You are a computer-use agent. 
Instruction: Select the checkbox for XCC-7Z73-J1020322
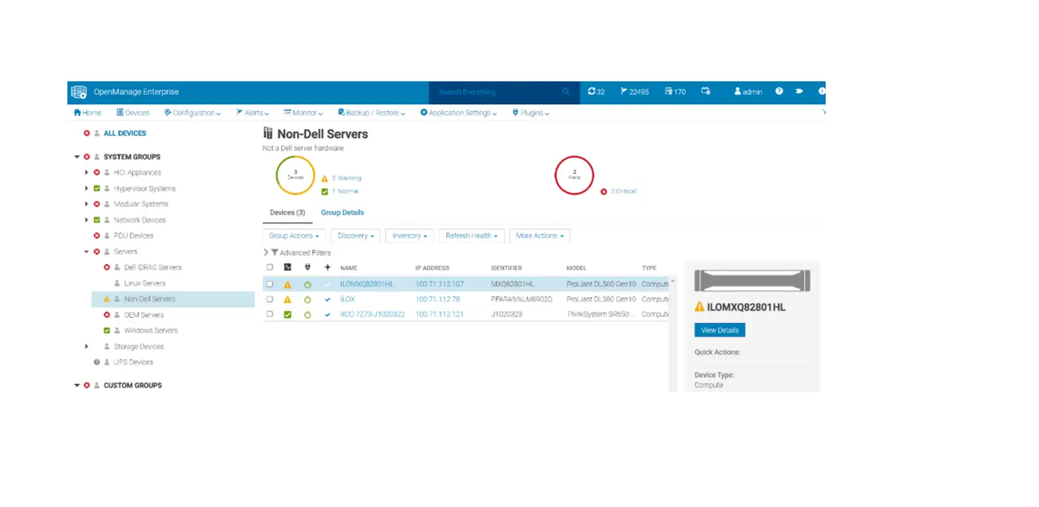coord(270,314)
